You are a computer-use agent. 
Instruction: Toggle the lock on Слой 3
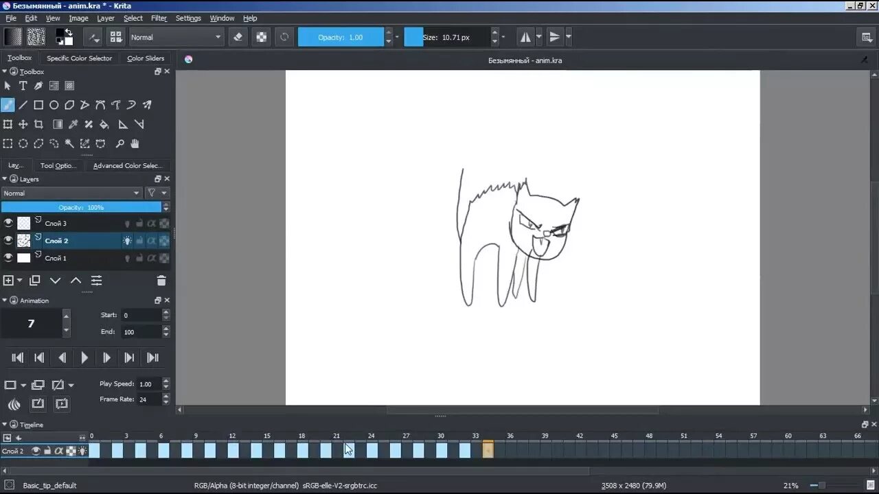tap(139, 223)
